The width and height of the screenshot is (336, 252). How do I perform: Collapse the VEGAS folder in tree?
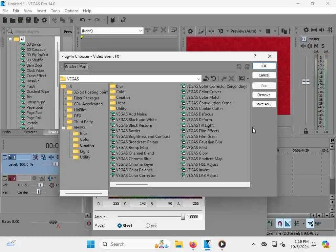[64, 128]
